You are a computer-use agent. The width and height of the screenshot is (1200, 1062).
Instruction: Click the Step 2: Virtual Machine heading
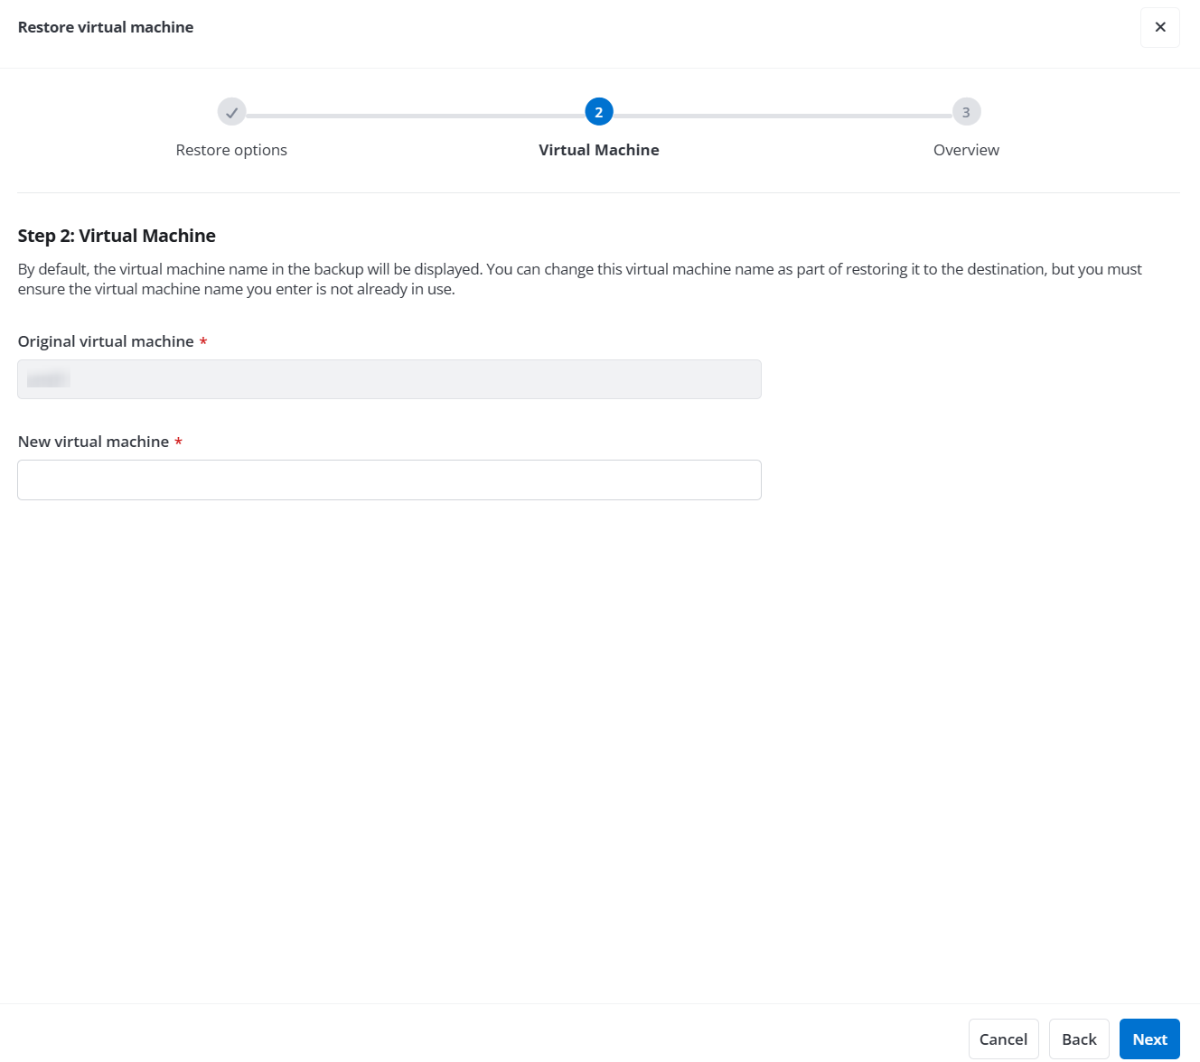click(117, 236)
